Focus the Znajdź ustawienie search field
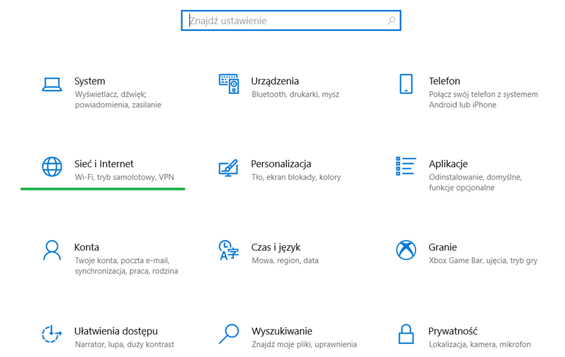Screen dimensions: 565x357 click(291, 20)
